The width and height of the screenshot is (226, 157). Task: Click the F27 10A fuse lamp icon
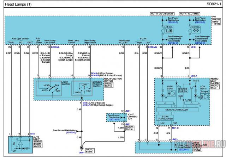pos(195,31)
